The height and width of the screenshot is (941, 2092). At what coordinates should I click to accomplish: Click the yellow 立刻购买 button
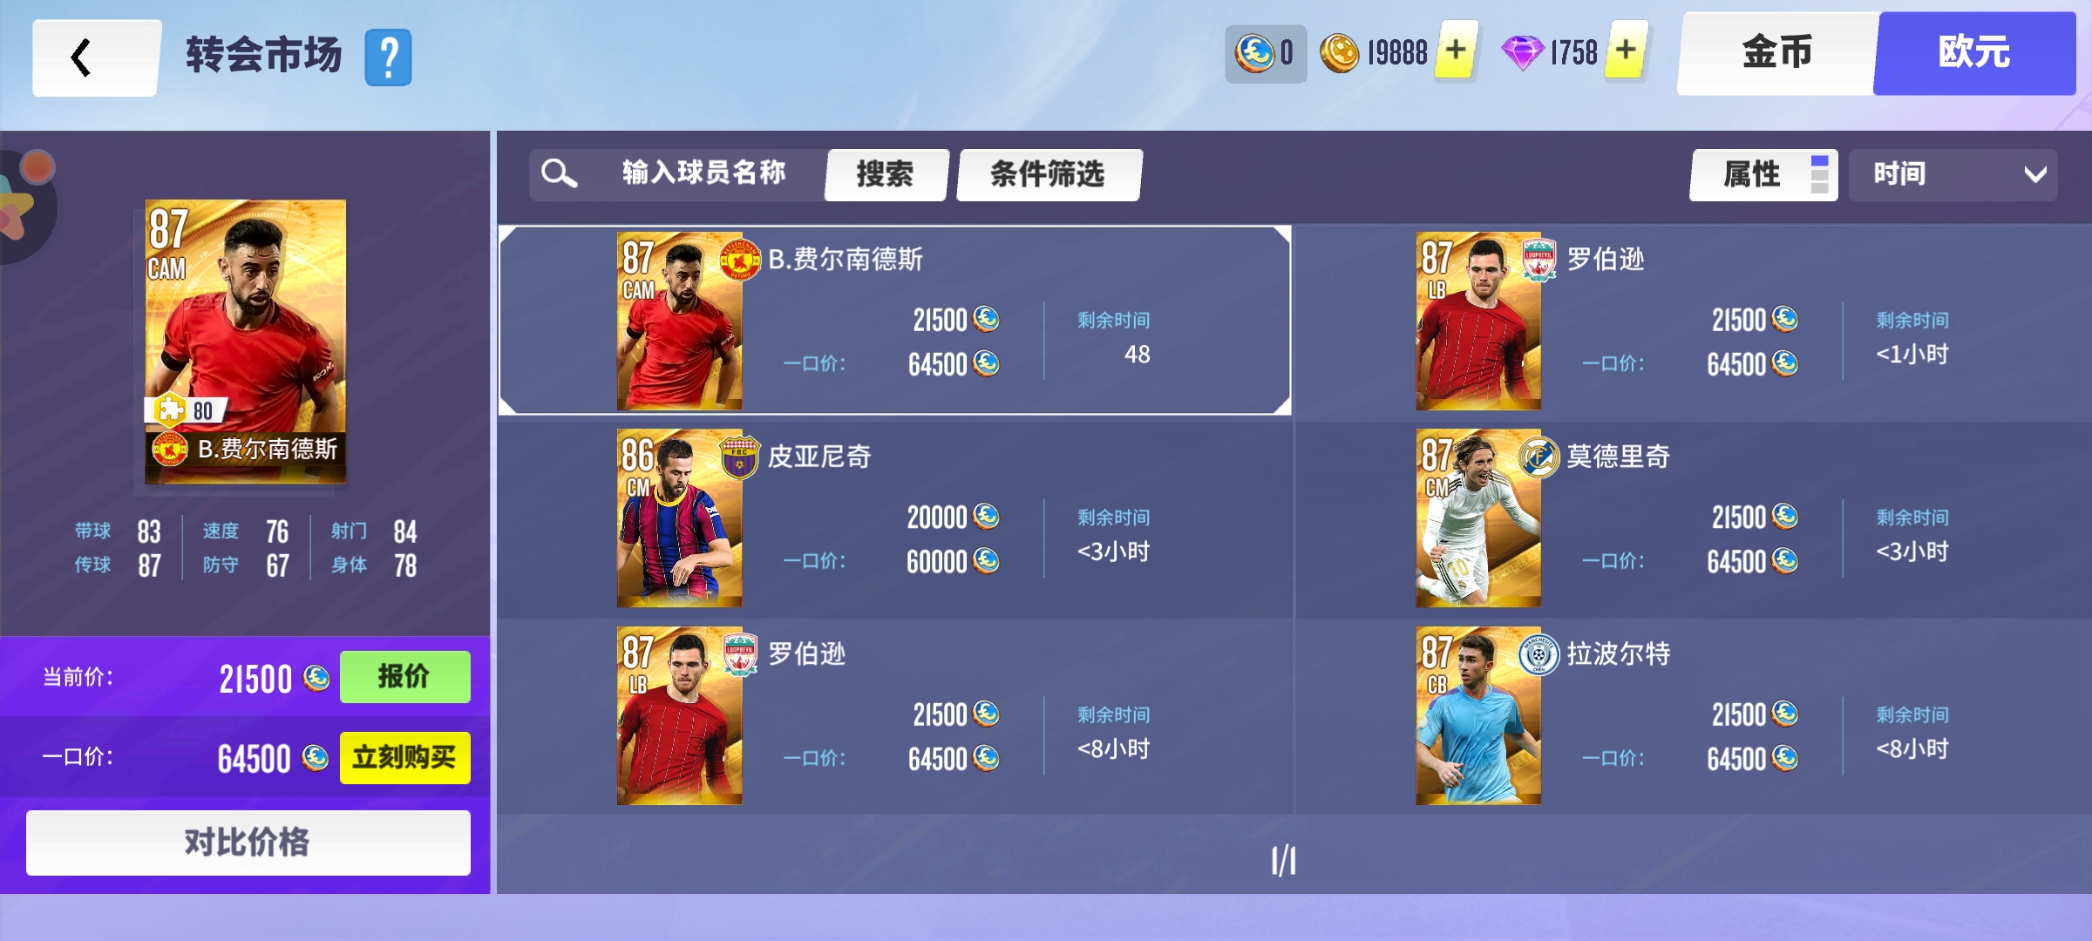(x=404, y=757)
